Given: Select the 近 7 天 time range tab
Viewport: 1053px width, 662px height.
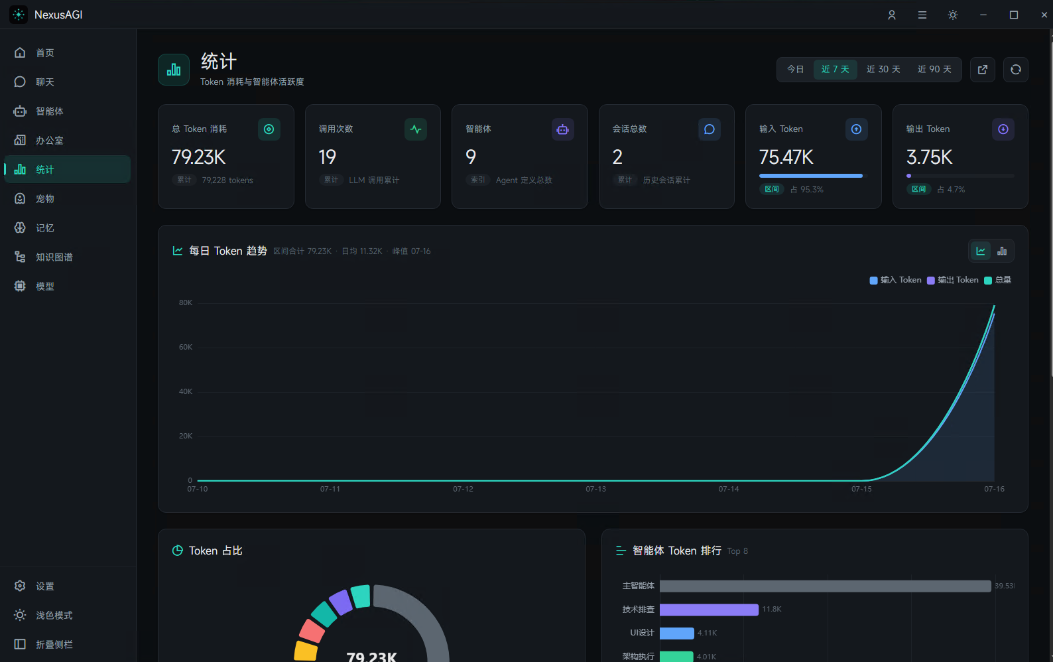Looking at the screenshot, I should point(836,70).
